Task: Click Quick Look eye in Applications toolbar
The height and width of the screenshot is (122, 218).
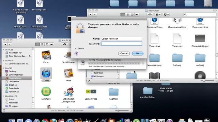Action: (x=64, y=44)
